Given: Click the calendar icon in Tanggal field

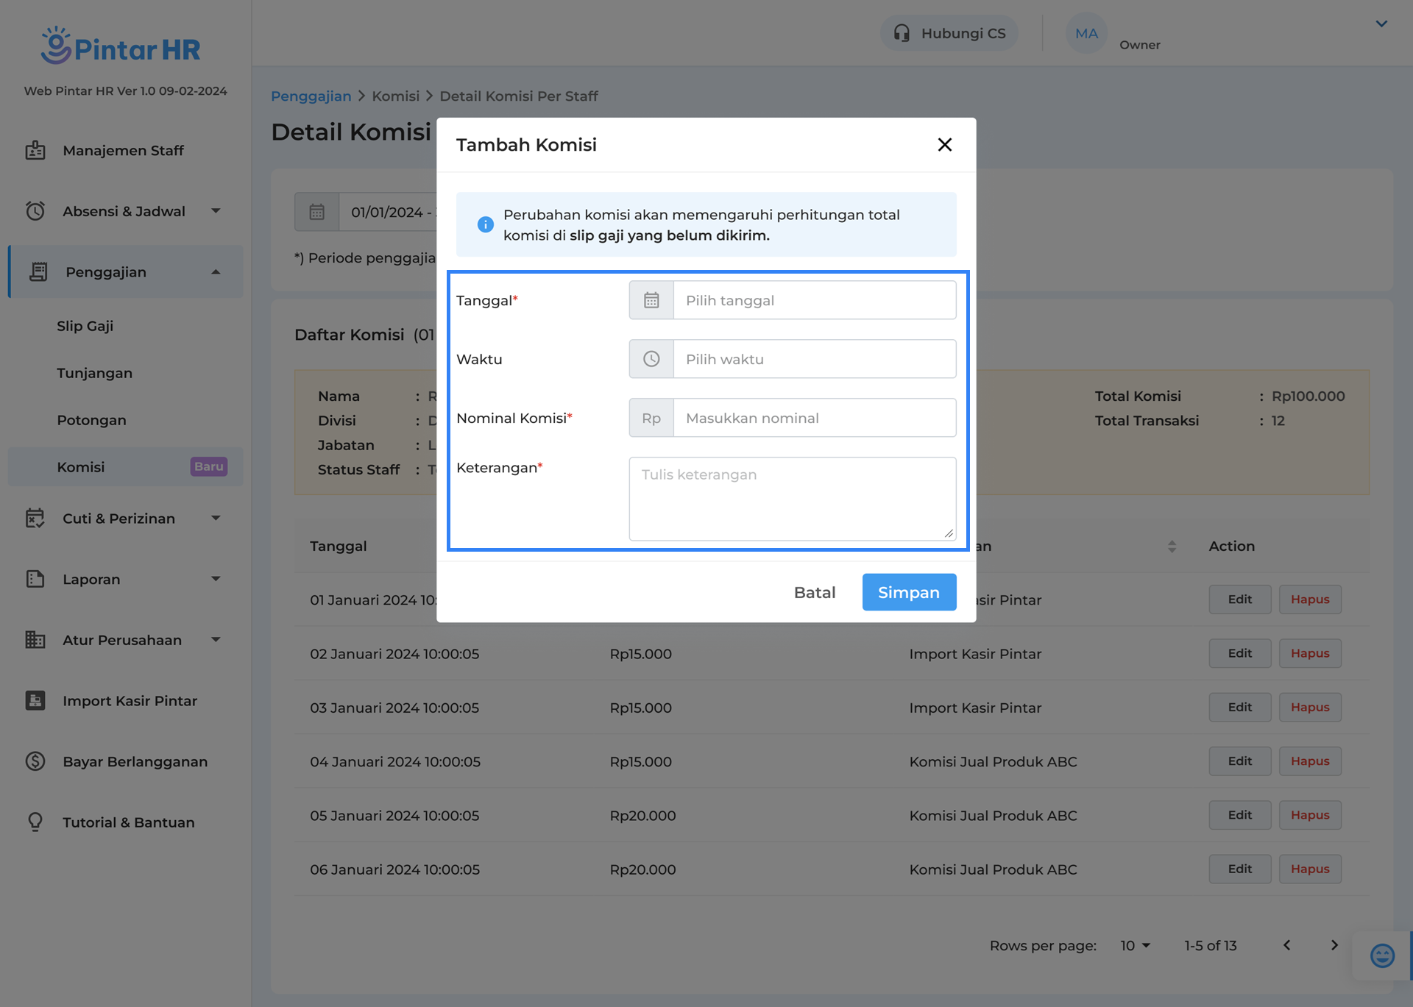Looking at the screenshot, I should tap(651, 300).
